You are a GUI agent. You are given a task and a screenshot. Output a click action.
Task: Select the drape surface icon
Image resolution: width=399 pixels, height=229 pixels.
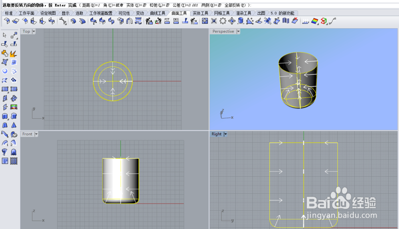click(x=14, y=152)
